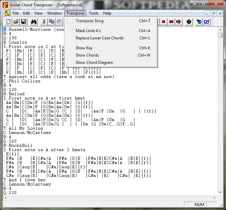This screenshot has width=226, height=210.
Task: Close the open Transpose menu
Action: 75,13
